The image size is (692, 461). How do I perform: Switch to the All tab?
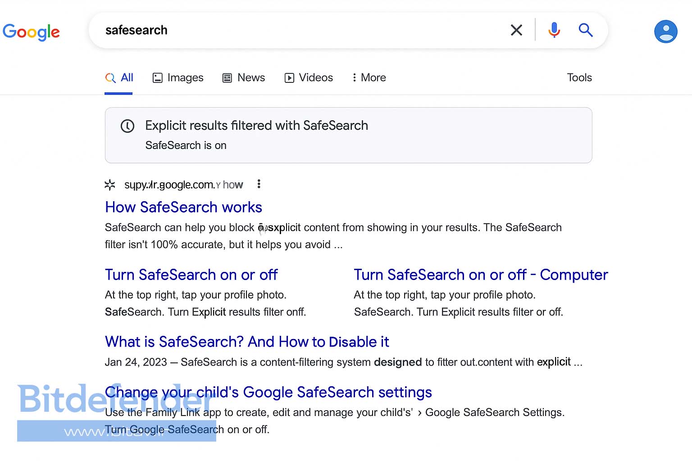pos(119,77)
